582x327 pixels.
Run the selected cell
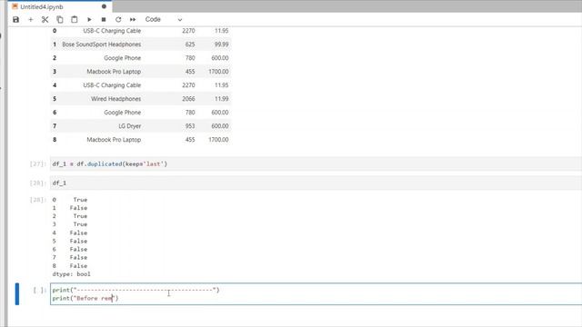point(89,20)
